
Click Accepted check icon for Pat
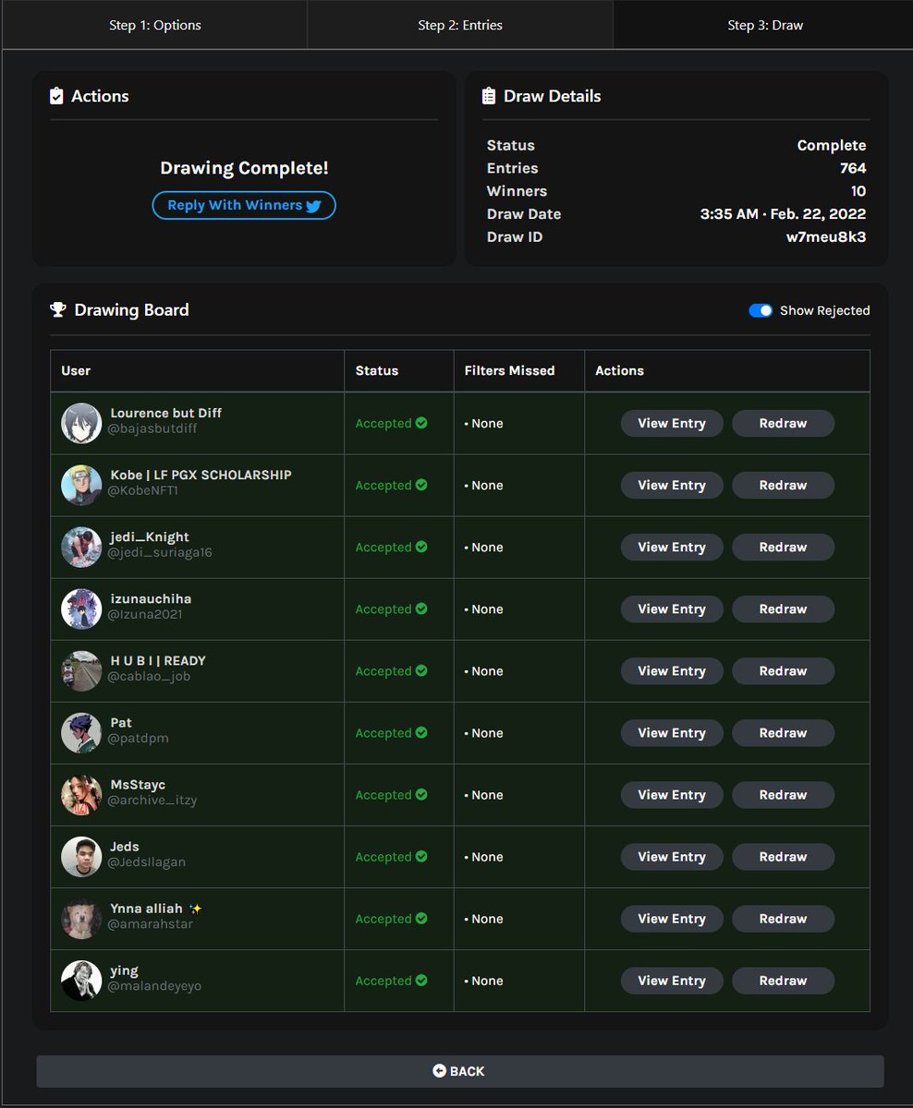[x=421, y=732]
